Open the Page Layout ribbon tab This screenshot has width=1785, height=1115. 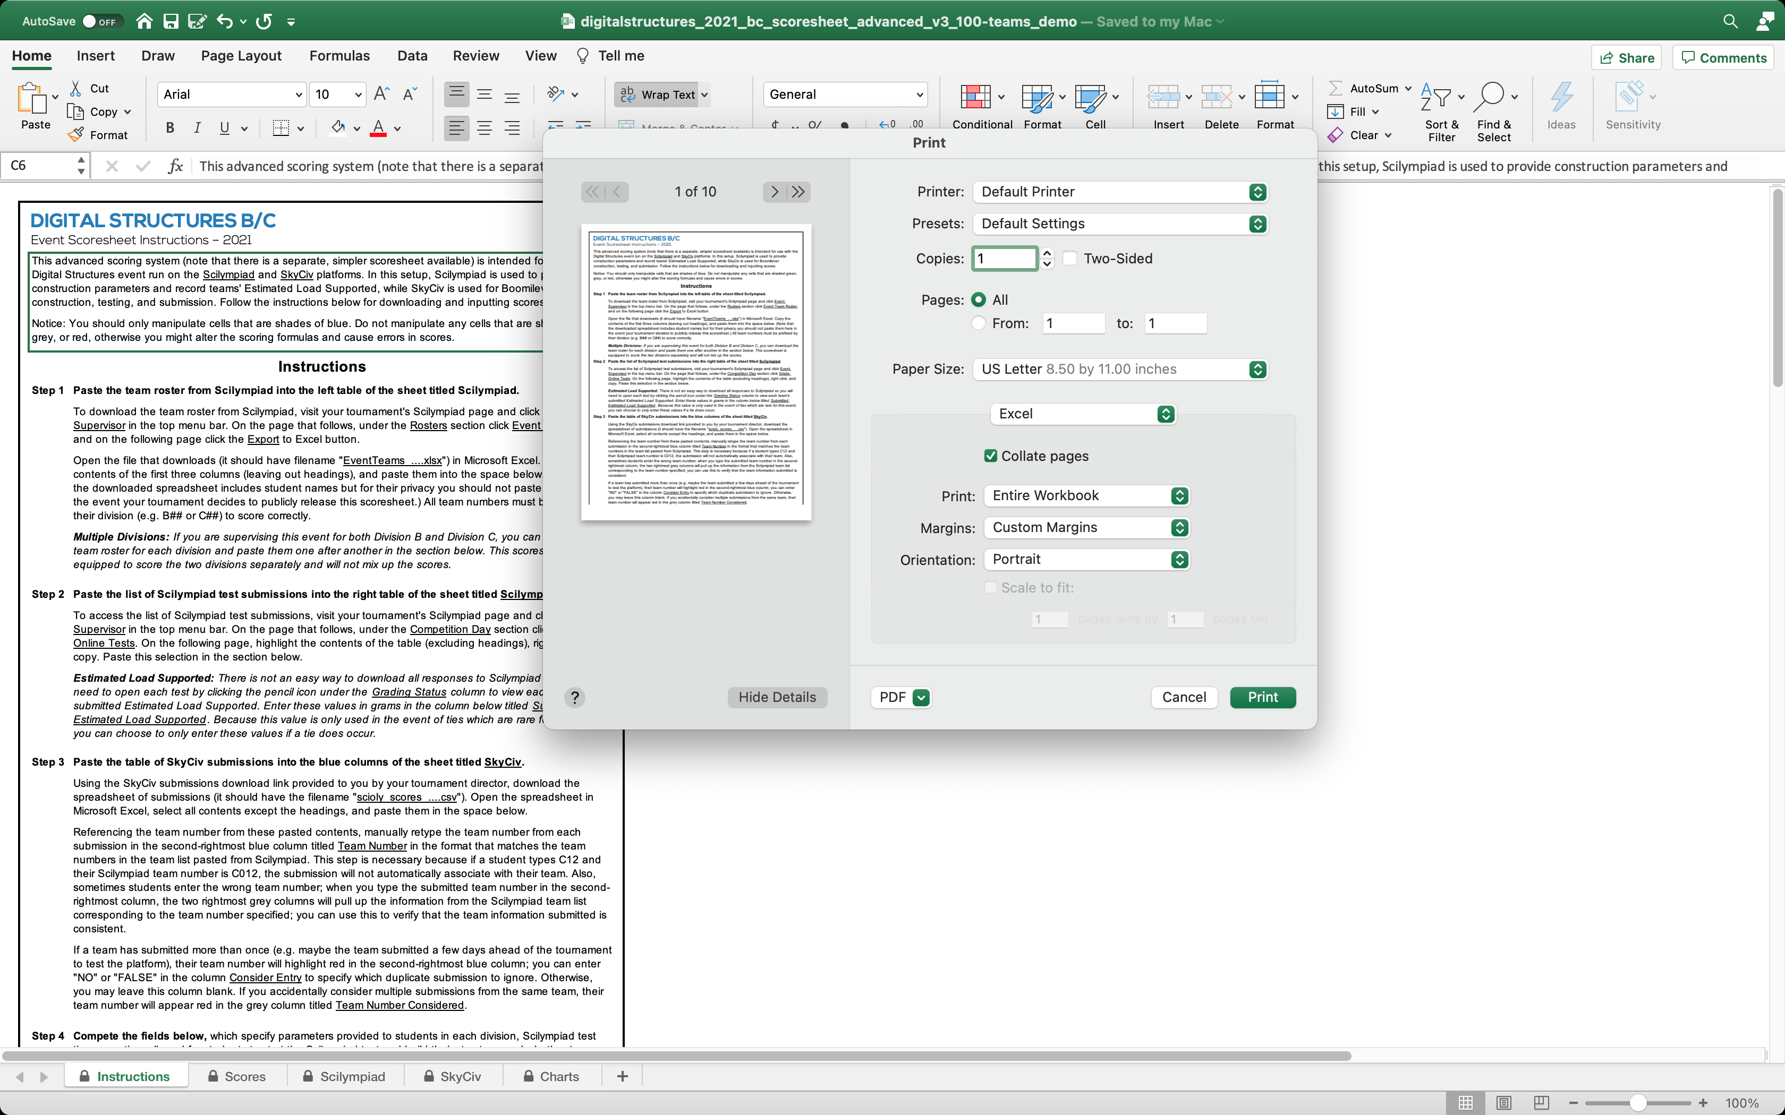coord(241,56)
